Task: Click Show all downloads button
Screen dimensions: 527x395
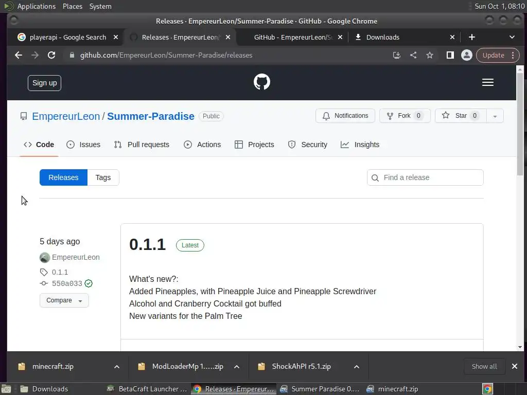Action: pos(484,366)
